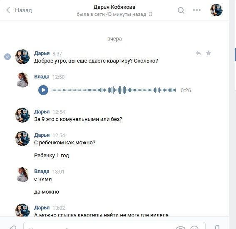Click the attachment paperclip icon
Image resolution: width=236 pixels, height=229 pixels.
13,227
